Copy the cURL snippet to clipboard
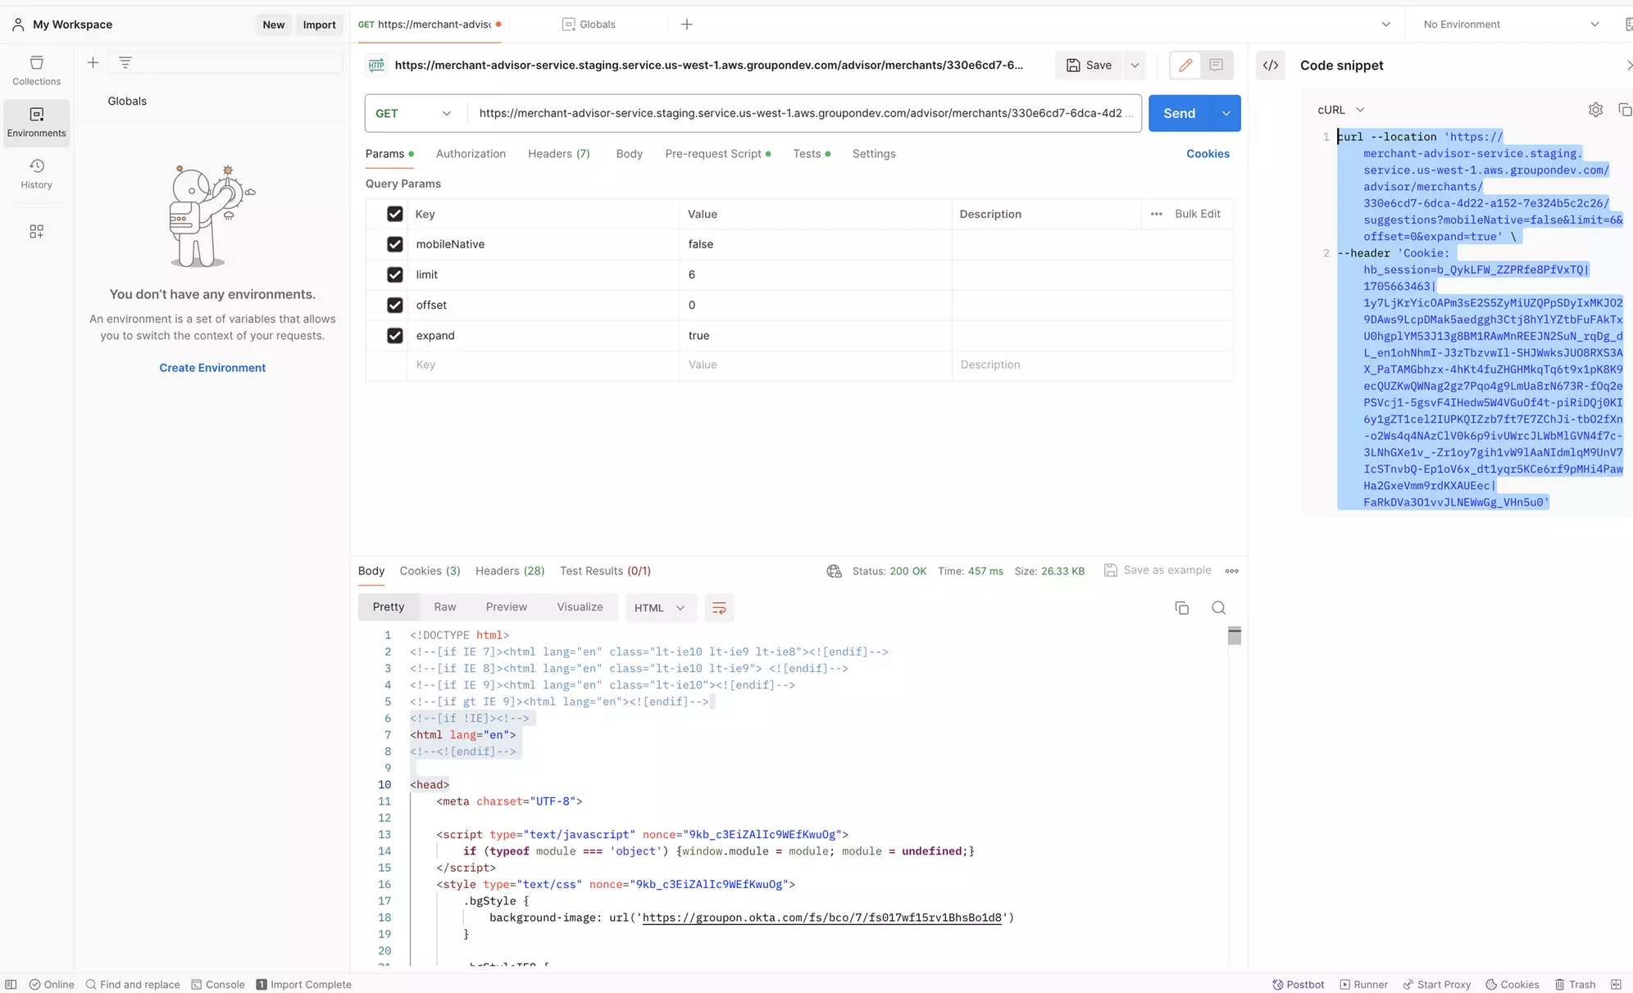Screen dimensions: 1633x993 1623,110
